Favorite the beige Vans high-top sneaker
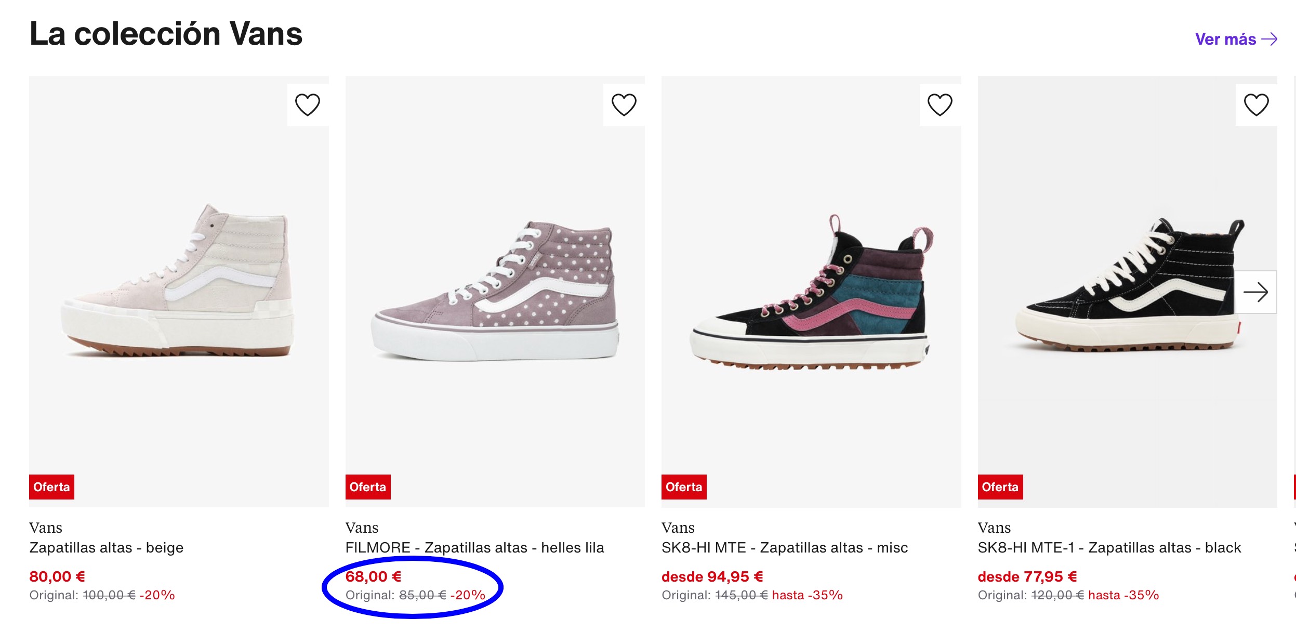This screenshot has width=1296, height=631. 308,104
